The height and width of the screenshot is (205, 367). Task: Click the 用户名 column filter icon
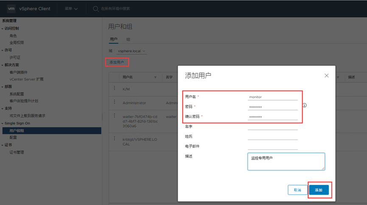pyautogui.click(x=155, y=77)
